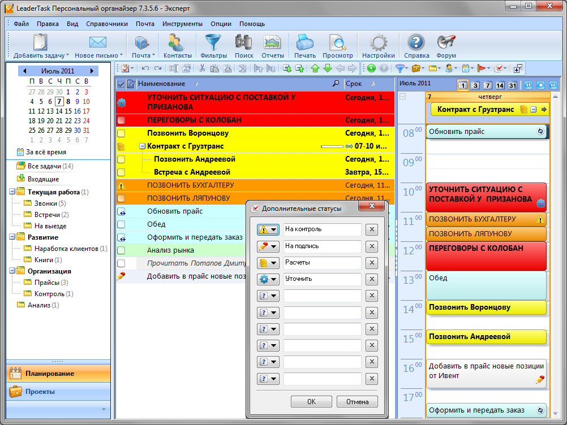
Task: Go to next period in calendar panel
Action: coord(553,85)
